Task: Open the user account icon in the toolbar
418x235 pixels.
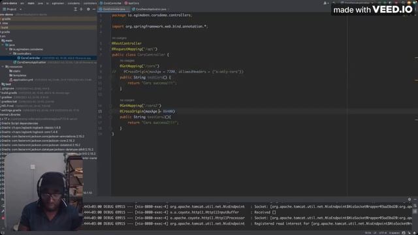Action: click(x=325, y=3)
